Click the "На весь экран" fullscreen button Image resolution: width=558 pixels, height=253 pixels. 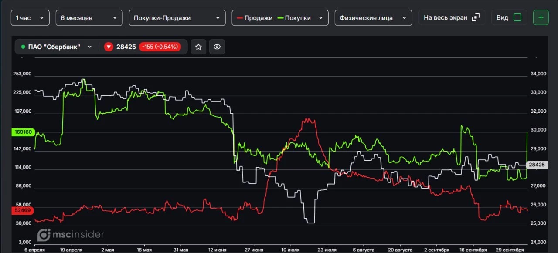click(452, 17)
